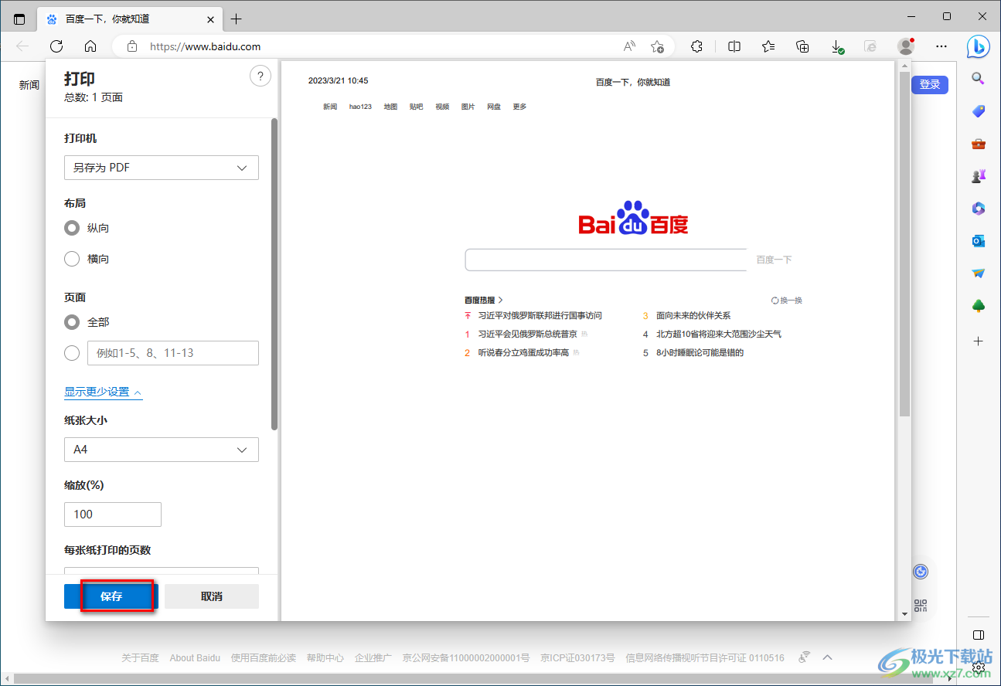
Task: Open the 打印机 dropdown showing 另存为 PDF
Action: coord(162,168)
